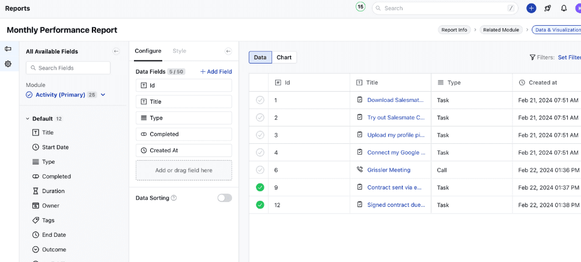Click the task icon beside Signed contract
The width and height of the screenshot is (581, 262).
coord(359,204)
